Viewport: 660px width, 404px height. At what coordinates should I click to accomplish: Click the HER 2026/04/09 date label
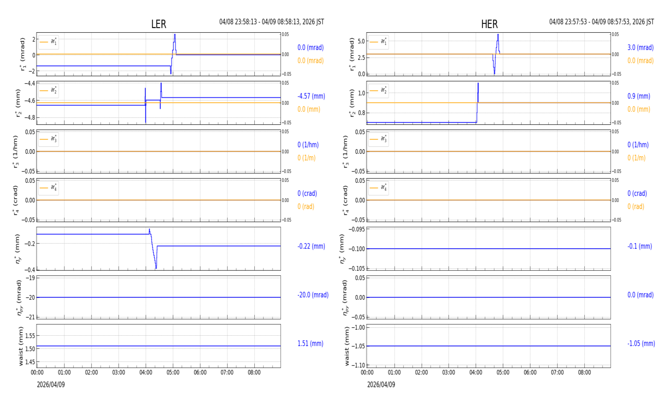point(381,385)
